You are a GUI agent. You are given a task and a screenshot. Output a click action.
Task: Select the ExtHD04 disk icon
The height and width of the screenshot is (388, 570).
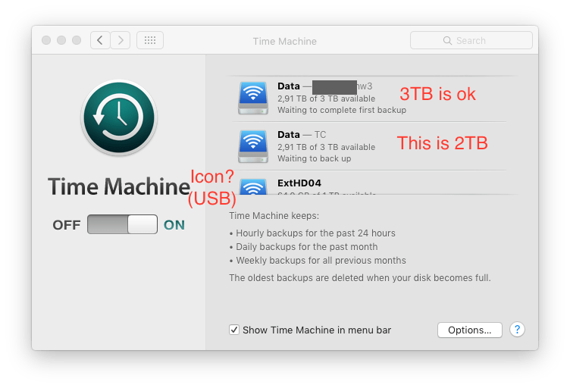click(x=253, y=186)
